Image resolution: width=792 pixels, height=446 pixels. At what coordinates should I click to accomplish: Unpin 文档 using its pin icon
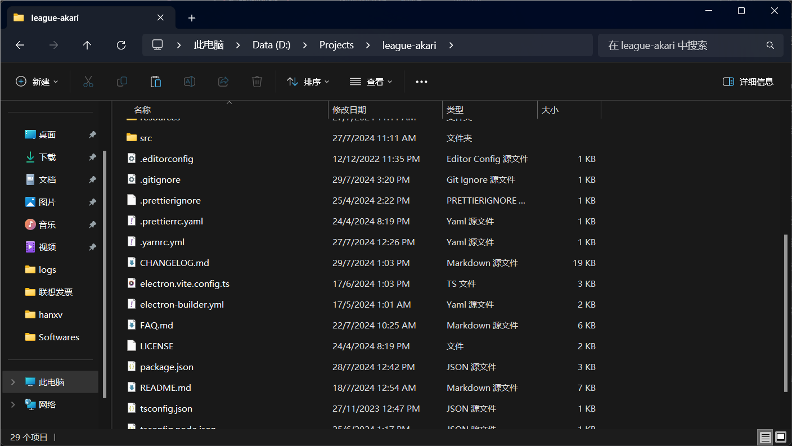92,180
